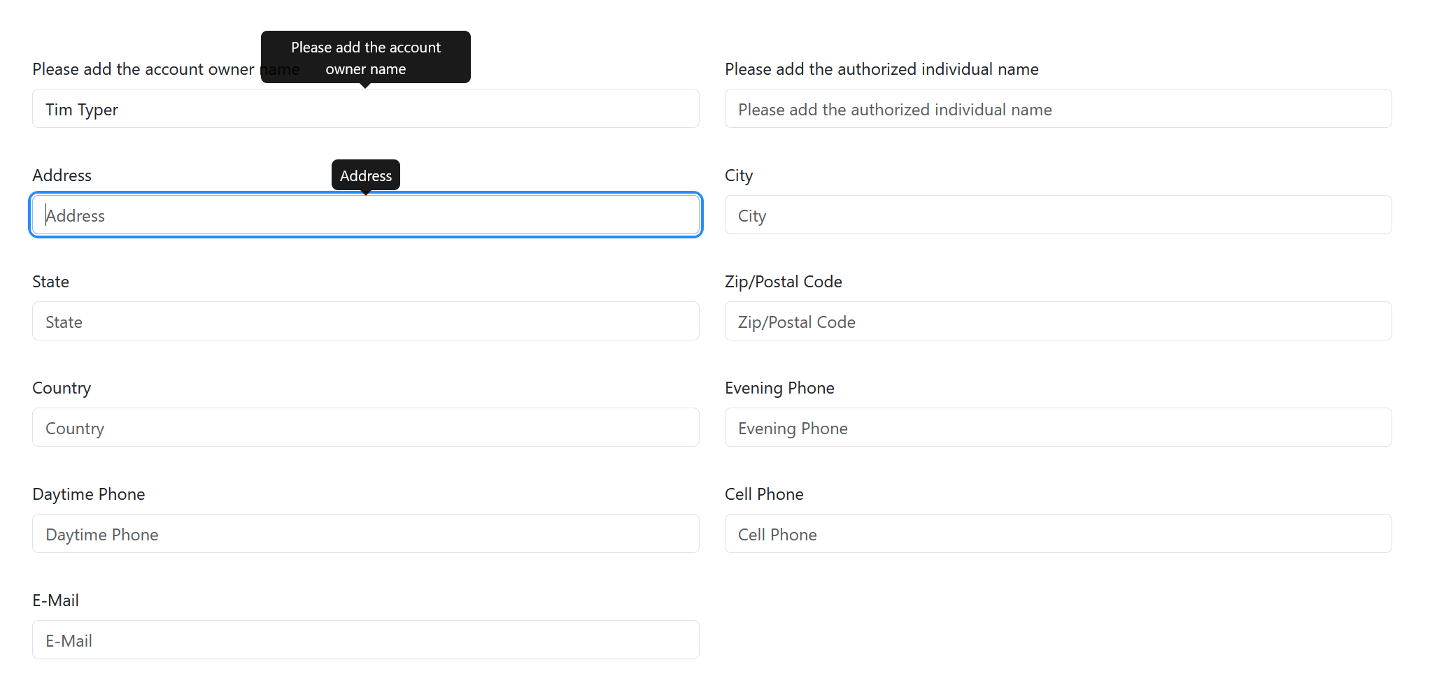Click the dark Address tooltip
Viewport: 1430px width, 690px height.
click(365, 175)
